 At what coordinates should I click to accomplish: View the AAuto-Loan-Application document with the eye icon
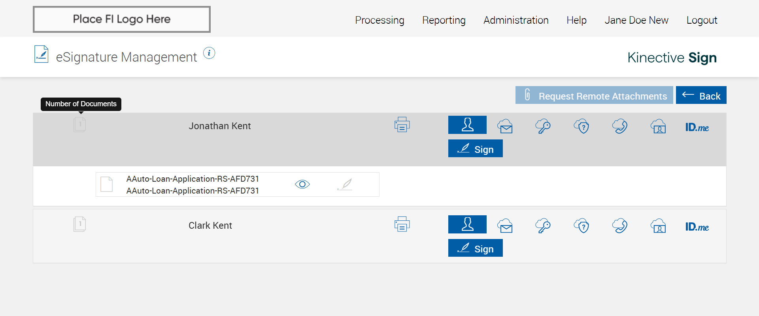pos(302,184)
